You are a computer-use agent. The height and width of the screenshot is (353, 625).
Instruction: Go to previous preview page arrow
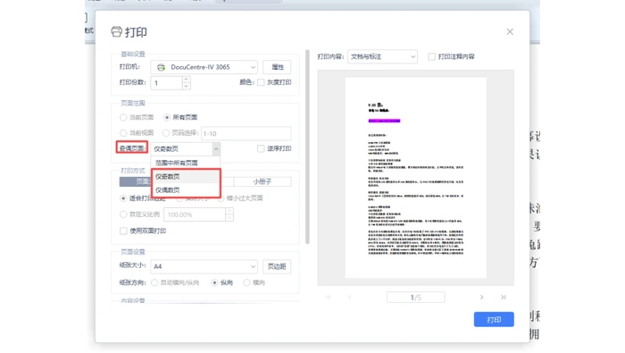point(350,298)
